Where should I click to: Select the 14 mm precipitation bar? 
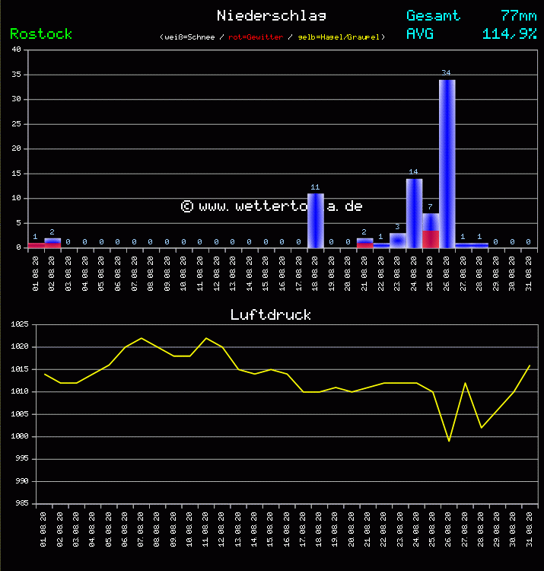tap(414, 213)
